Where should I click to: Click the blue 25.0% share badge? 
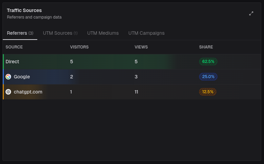pyautogui.click(x=208, y=77)
